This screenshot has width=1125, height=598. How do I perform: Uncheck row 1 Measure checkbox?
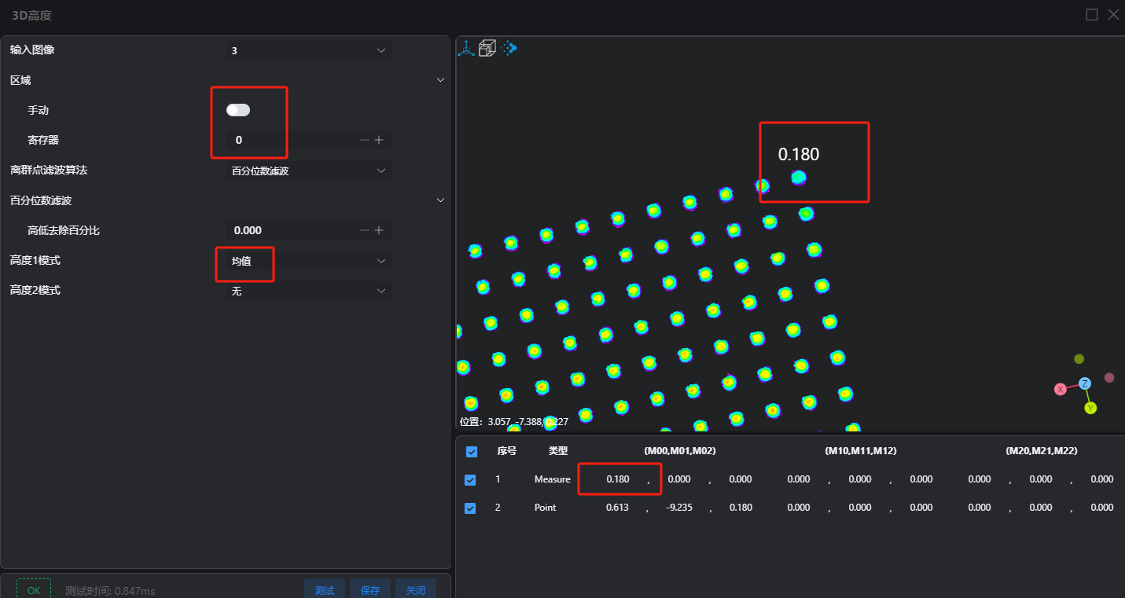coord(470,479)
